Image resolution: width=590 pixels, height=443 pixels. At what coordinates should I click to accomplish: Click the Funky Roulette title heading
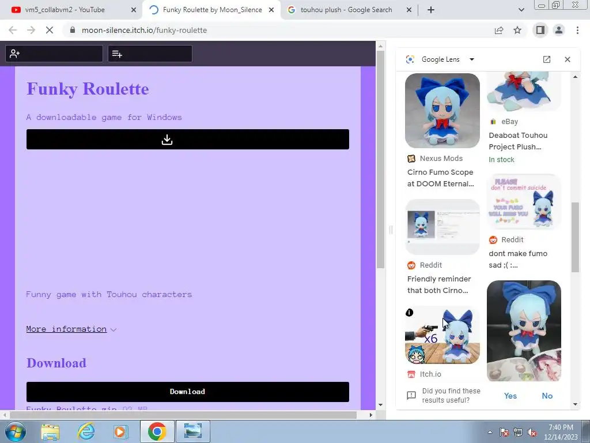coord(88,88)
